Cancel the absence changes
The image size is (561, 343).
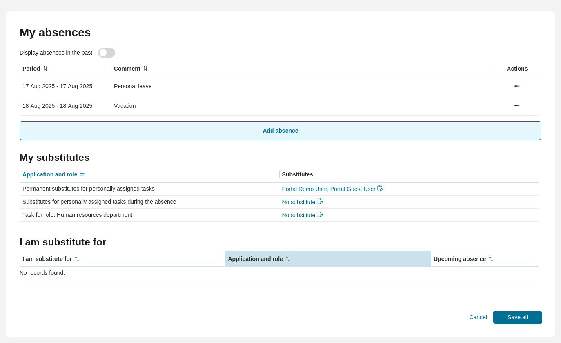point(478,317)
